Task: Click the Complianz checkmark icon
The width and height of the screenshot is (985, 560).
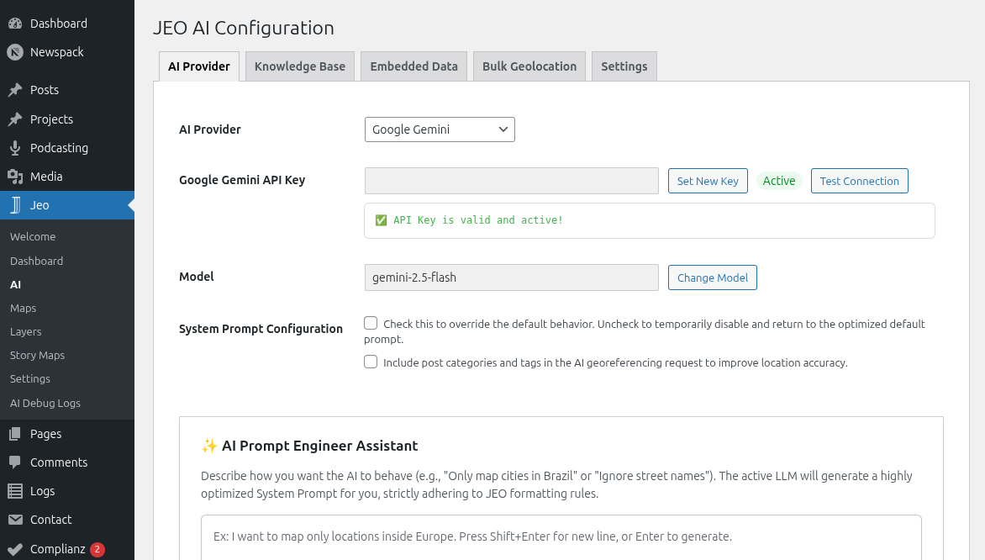Action: [x=15, y=549]
